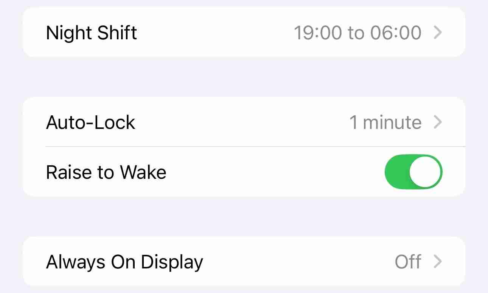Image resolution: width=488 pixels, height=293 pixels.
Task: Click the 1 minute Auto-Lock value
Action: click(385, 122)
